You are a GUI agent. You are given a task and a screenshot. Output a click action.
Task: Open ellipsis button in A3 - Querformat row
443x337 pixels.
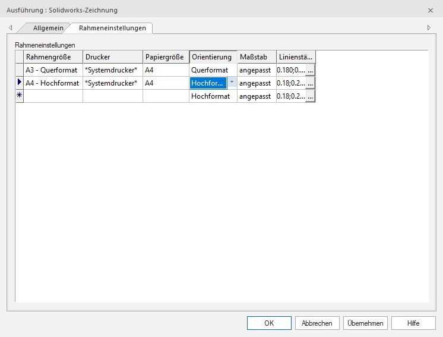click(310, 70)
